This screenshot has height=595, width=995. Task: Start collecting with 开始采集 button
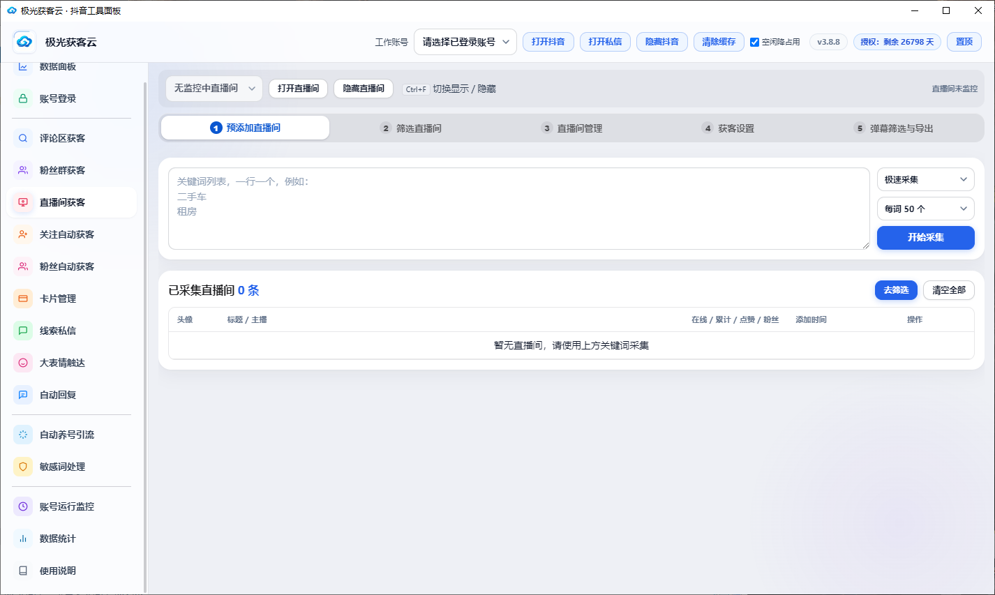[926, 238]
